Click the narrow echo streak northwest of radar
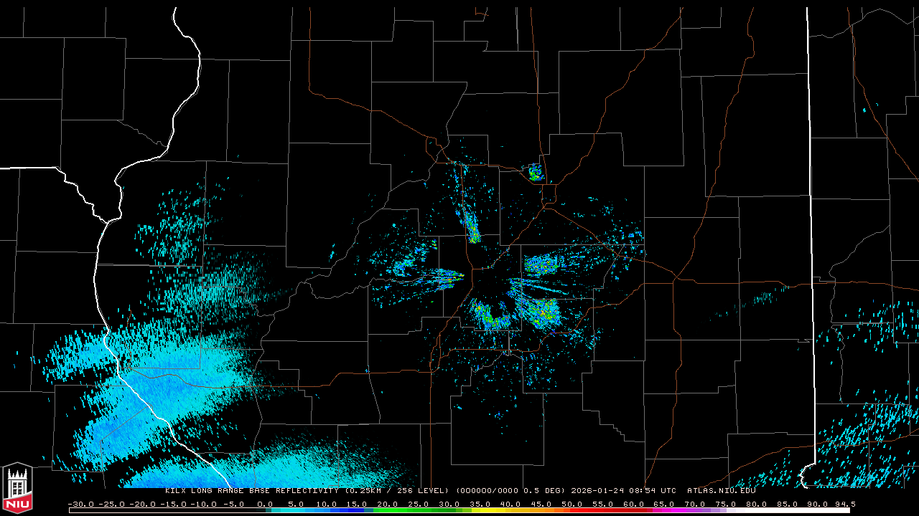Screen dimensions: 919x516 click(472, 228)
